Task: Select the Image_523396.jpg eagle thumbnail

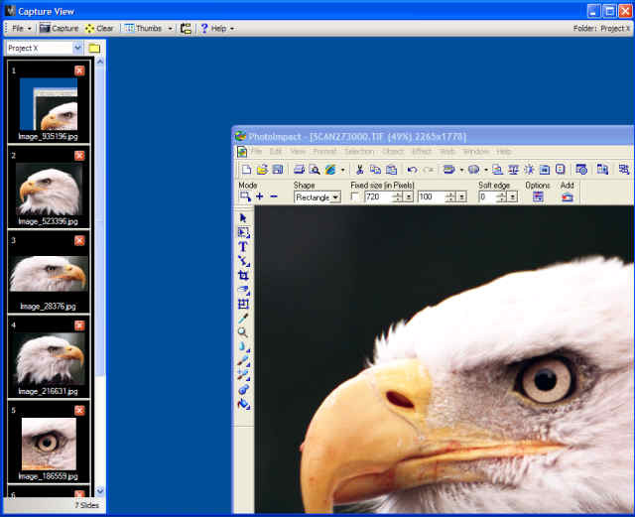Action: (x=49, y=190)
